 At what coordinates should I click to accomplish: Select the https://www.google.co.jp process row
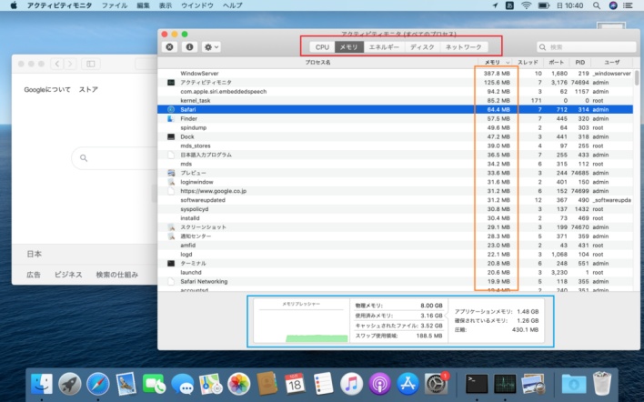(x=395, y=191)
